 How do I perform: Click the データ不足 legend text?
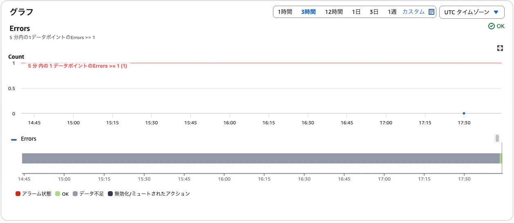pos(92,194)
